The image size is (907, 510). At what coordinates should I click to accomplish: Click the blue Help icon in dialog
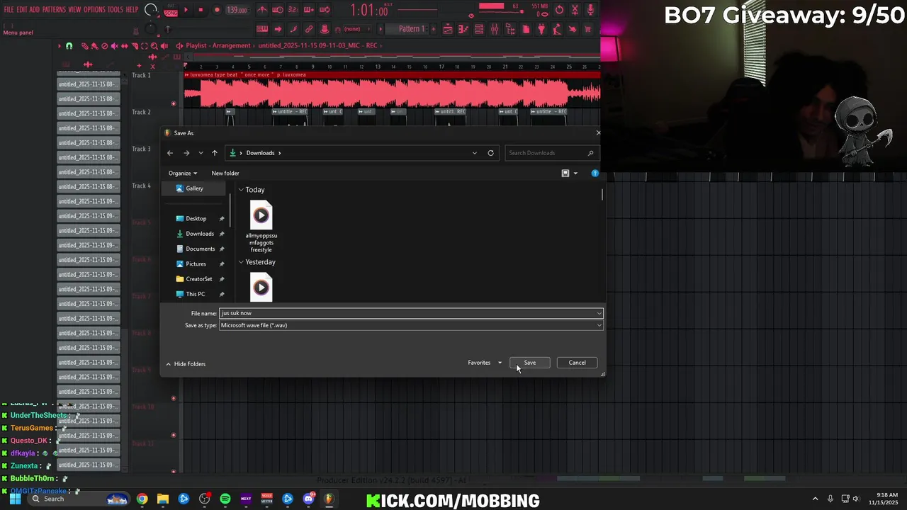point(595,173)
